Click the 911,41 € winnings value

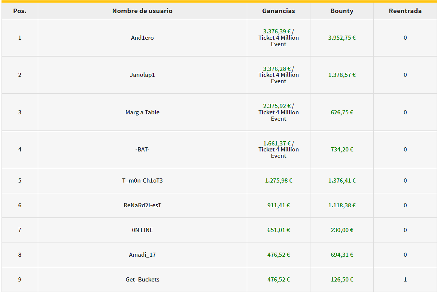[279, 205]
